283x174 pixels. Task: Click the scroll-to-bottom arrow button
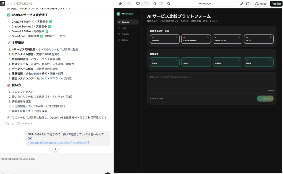click(56, 149)
